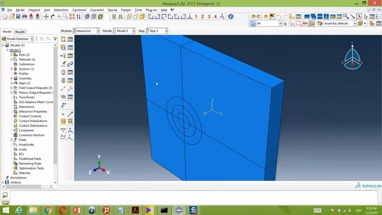Click the Create Text Annotation A icon
This screenshot has height=215, width=382.
(359, 17)
